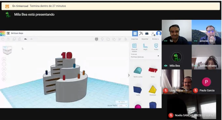The width and height of the screenshot is (222, 120).
Task: Click the Paste tool in Tinkercad toolbar
Action: pyautogui.click(x=8, y=39)
